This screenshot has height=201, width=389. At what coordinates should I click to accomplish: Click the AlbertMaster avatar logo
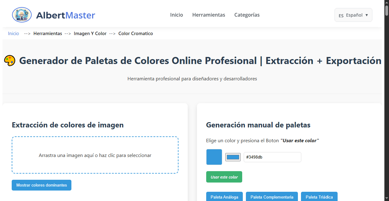pos(22,14)
